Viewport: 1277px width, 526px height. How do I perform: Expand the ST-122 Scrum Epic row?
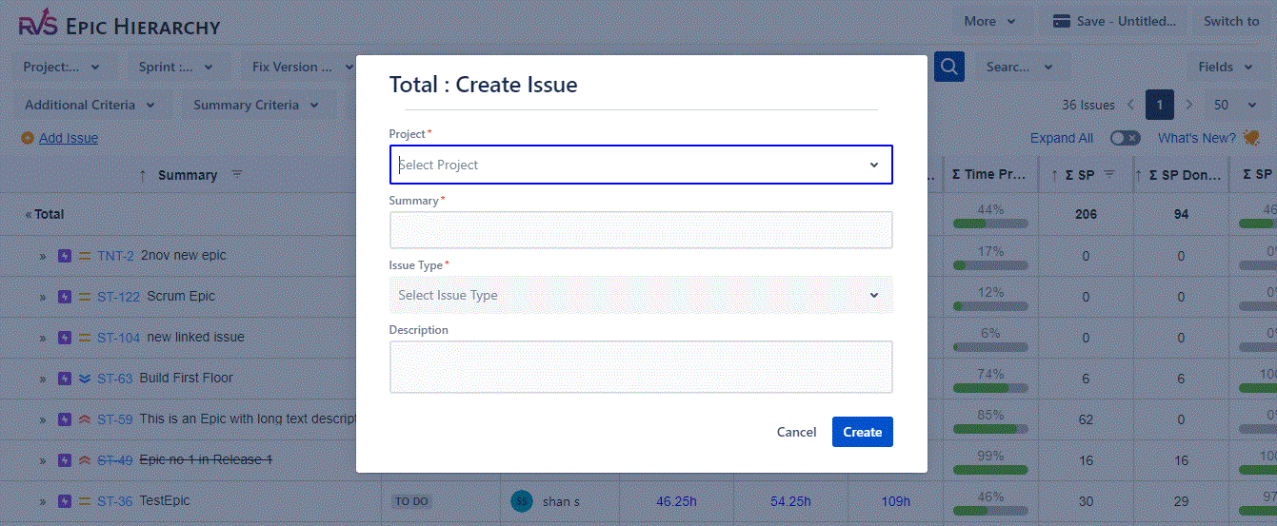tap(43, 297)
